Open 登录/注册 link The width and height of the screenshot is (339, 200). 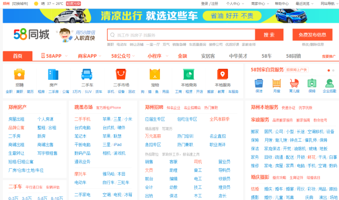(210, 4)
